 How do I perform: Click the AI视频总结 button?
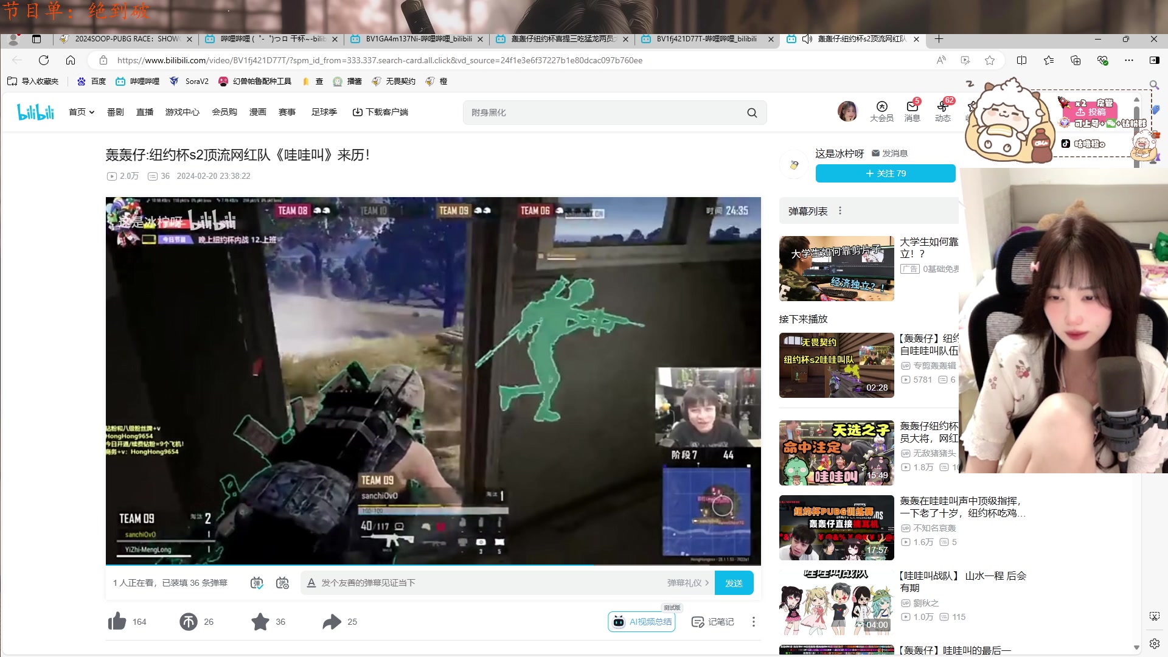(642, 622)
